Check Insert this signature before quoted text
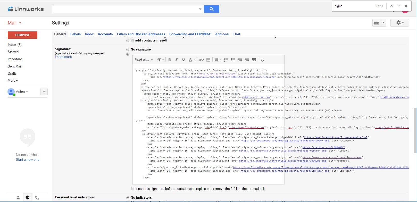The height and width of the screenshot is (202, 417). click(133, 189)
